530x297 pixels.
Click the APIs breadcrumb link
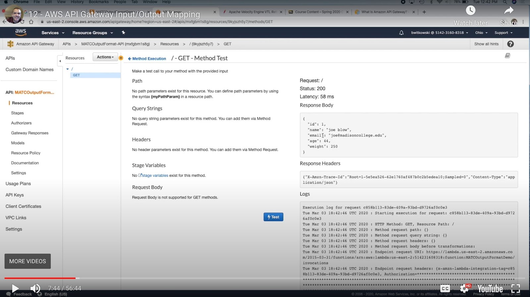pyautogui.click(x=67, y=44)
